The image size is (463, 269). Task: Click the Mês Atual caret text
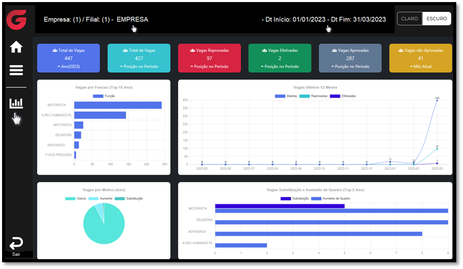tap(421, 66)
